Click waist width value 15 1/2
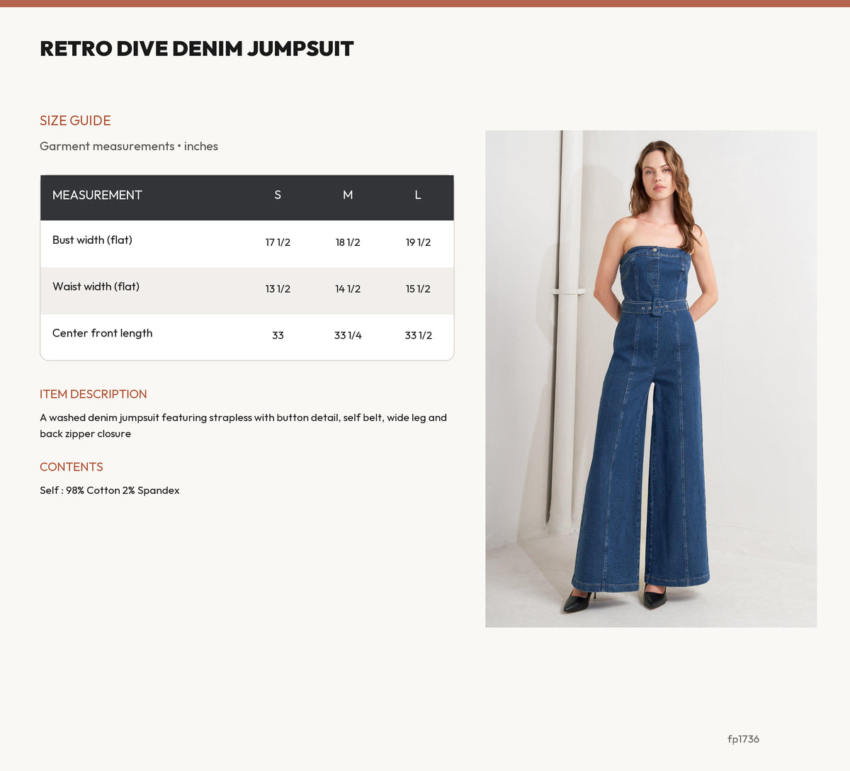Image resolution: width=850 pixels, height=771 pixels. (x=418, y=289)
